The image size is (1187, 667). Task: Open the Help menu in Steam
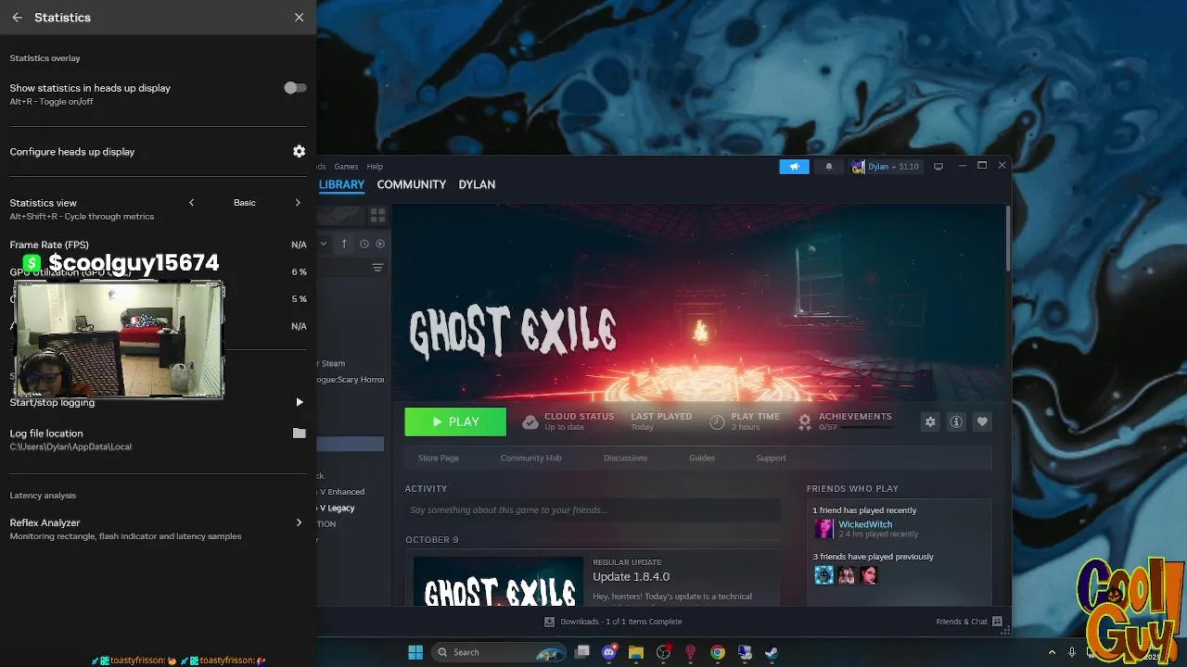pyautogui.click(x=375, y=167)
